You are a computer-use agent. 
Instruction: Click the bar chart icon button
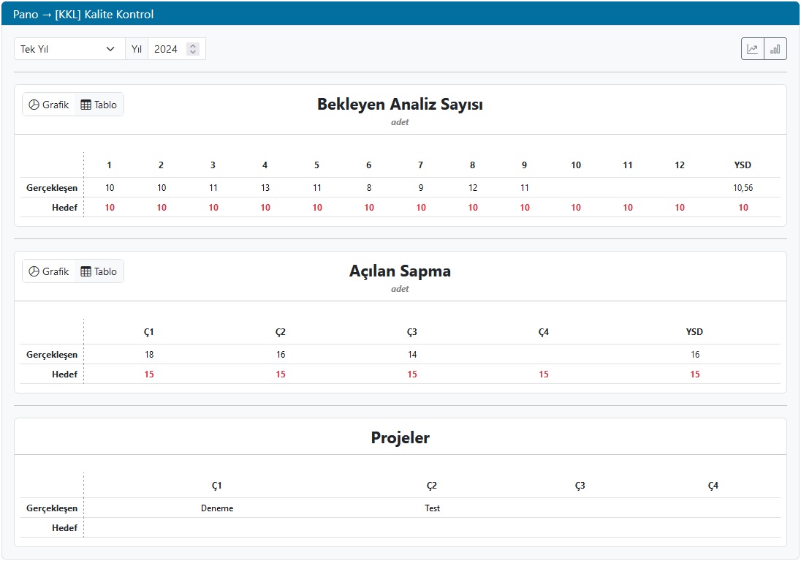click(775, 49)
